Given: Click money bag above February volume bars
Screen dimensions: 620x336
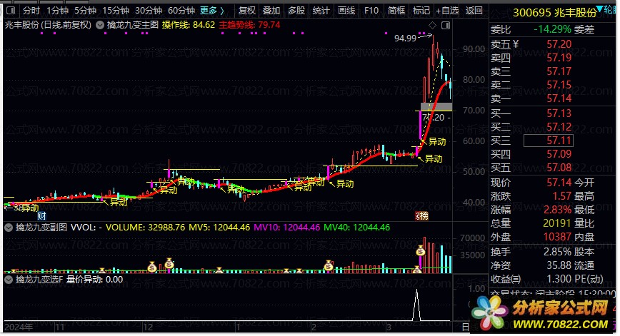Looking at the screenshot, I should pos(328,265).
